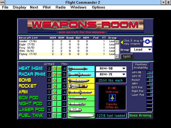Click the yellow copy-weapons arrow
The image size is (171, 128).
tap(122, 42)
